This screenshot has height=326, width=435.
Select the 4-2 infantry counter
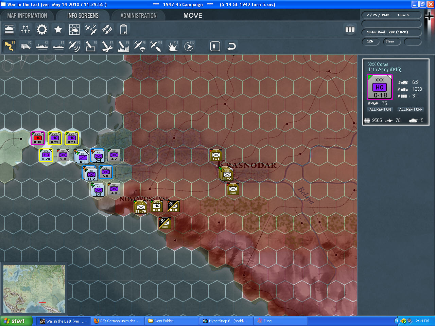click(x=114, y=155)
